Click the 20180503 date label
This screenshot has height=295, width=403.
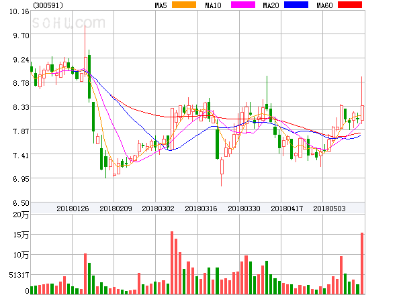[x=329, y=209]
